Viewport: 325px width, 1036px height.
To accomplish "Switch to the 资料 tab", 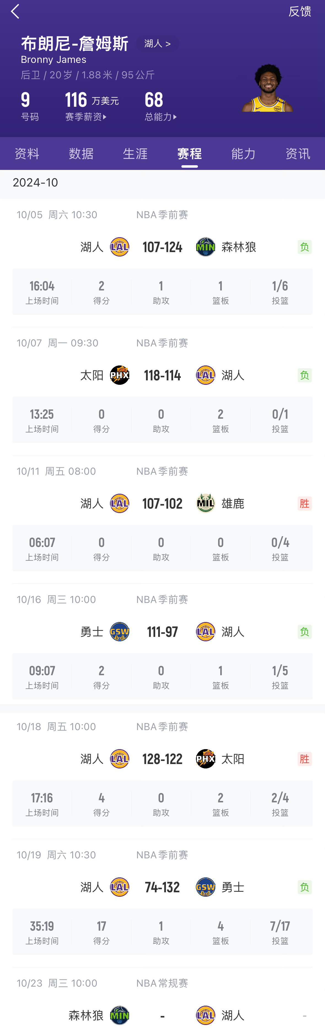I will (27, 154).
